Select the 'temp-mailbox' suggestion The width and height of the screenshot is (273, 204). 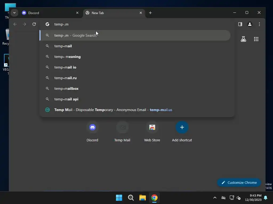pos(135,88)
